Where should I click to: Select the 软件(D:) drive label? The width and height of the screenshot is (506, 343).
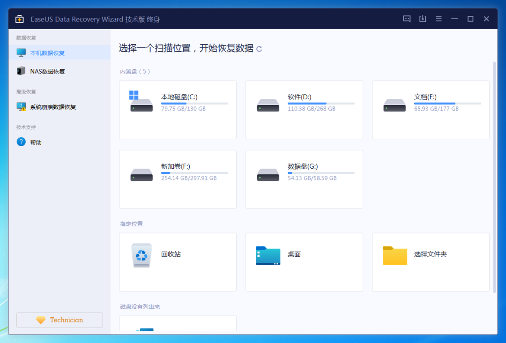pos(299,97)
